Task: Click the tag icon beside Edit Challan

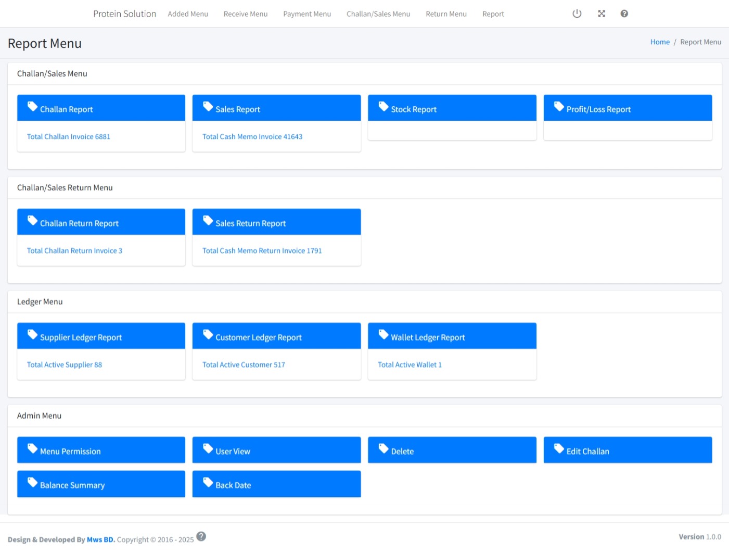Action: coord(559,449)
